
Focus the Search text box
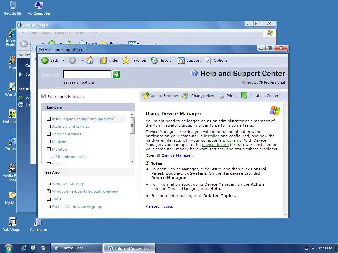click(x=87, y=74)
